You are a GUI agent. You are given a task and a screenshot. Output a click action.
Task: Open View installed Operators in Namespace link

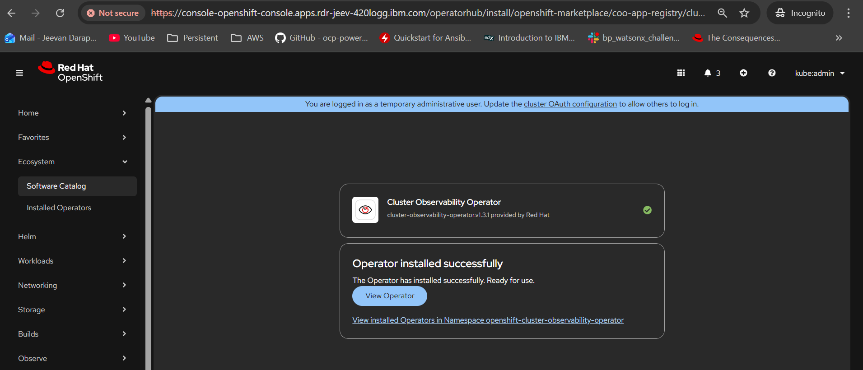[x=488, y=320]
